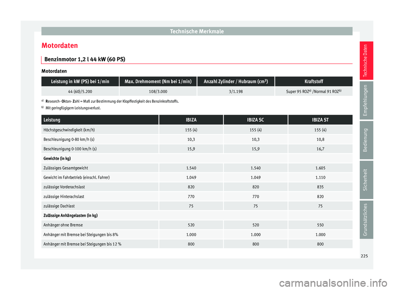Click IBIZA ST unbraked trailer value 550

coord(321,225)
